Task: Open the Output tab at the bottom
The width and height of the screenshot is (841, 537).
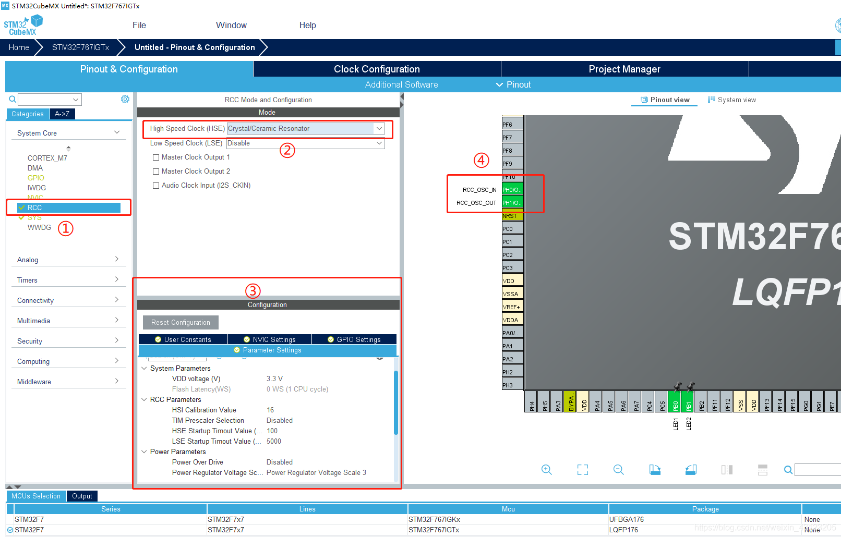Action: 82,496
